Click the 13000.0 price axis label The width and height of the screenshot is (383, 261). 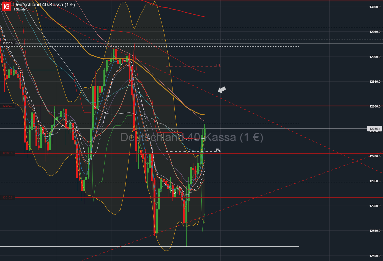(x=375, y=7)
